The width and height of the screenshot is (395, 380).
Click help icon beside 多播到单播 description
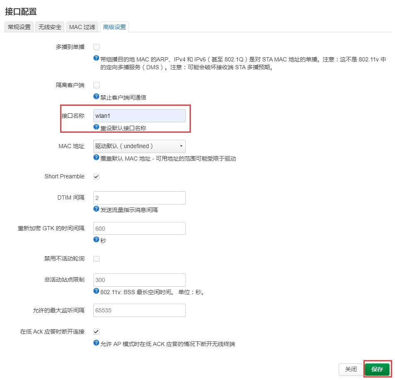pos(96,58)
